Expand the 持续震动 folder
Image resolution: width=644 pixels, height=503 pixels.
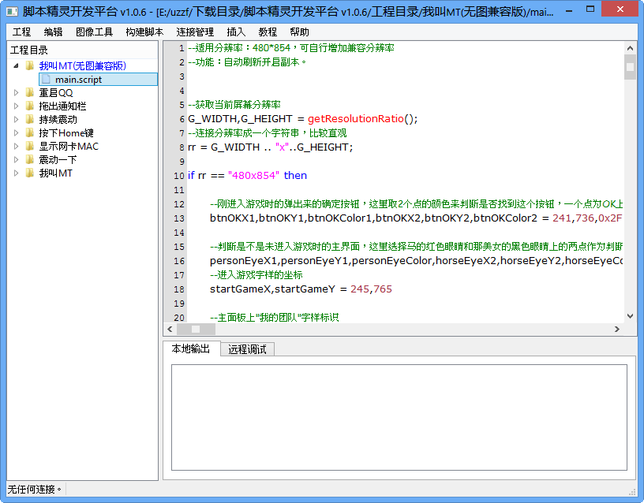16,119
